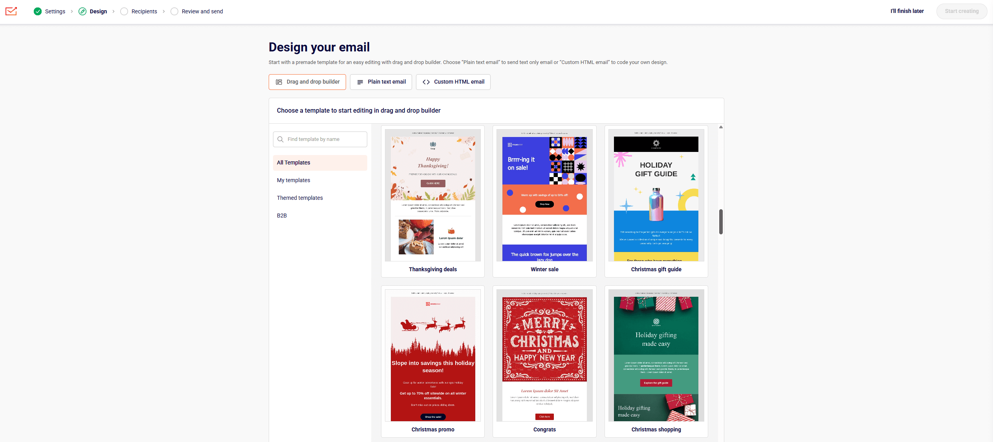Open the Settings step in the breadcrumb
Image resolution: width=993 pixels, height=442 pixels.
click(x=55, y=11)
